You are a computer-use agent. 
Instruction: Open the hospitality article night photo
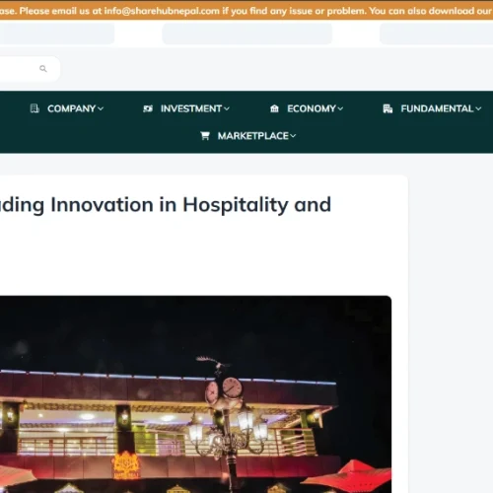(x=195, y=394)
